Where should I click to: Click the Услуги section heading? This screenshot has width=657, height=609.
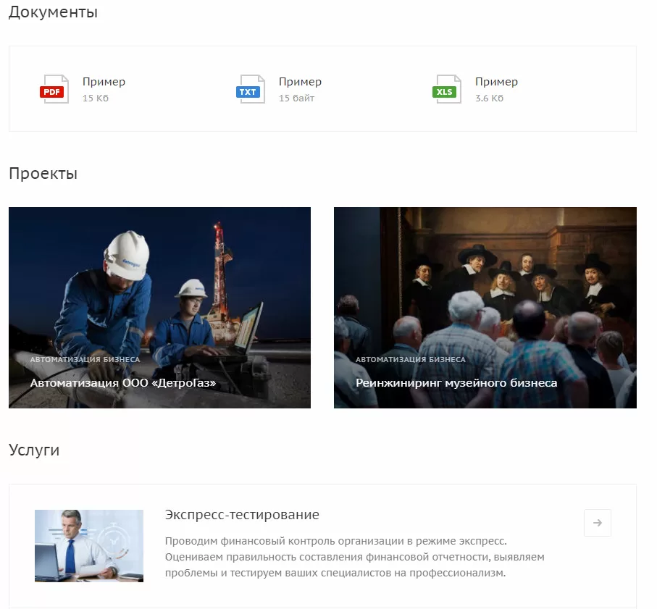click(34, 450)
